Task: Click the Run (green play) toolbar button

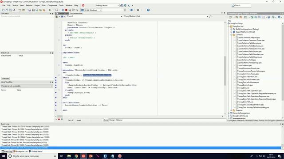Action: pos(50,10)
